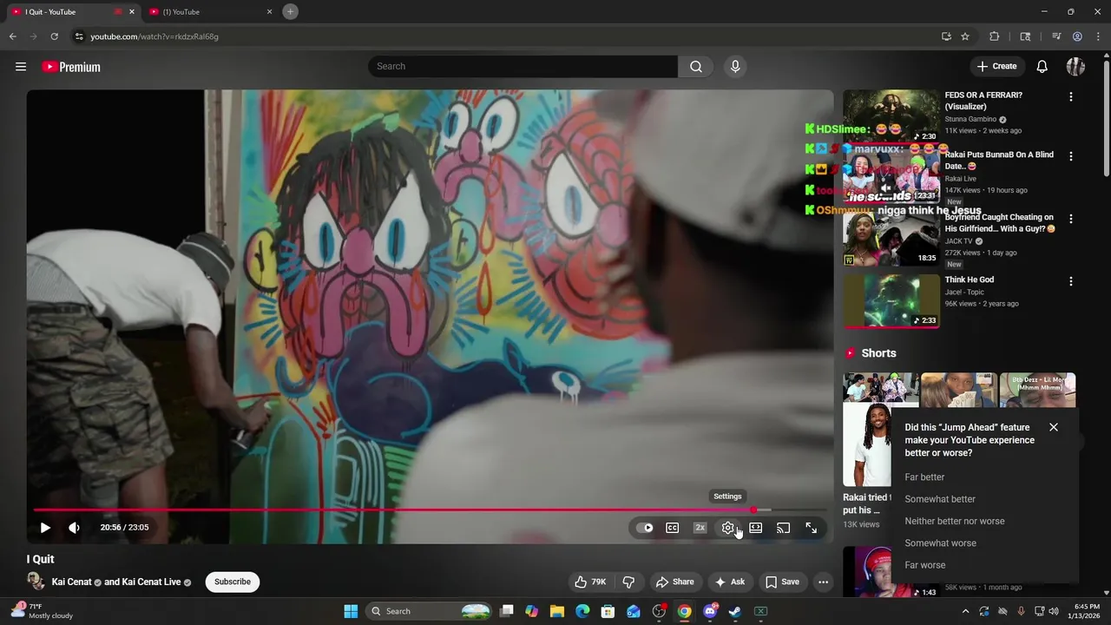Open the Windows Start menu
Screen dimensions: 1111x625
point(351,611)
